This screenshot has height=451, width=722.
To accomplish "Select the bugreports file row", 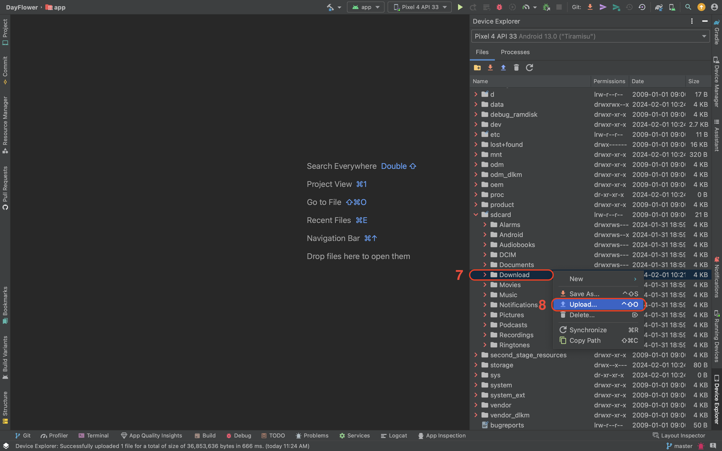I will point(507,425).
